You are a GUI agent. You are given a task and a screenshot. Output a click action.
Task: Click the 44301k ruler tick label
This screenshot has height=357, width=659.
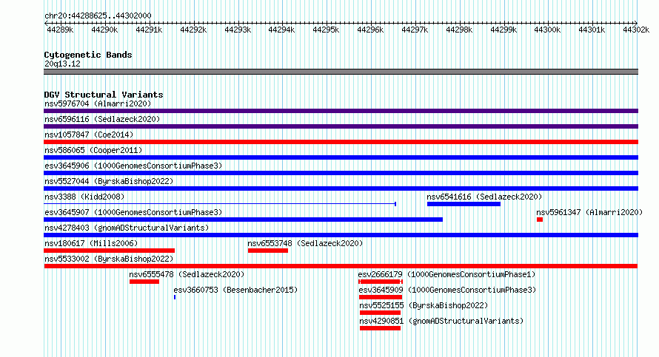[592, 30]
